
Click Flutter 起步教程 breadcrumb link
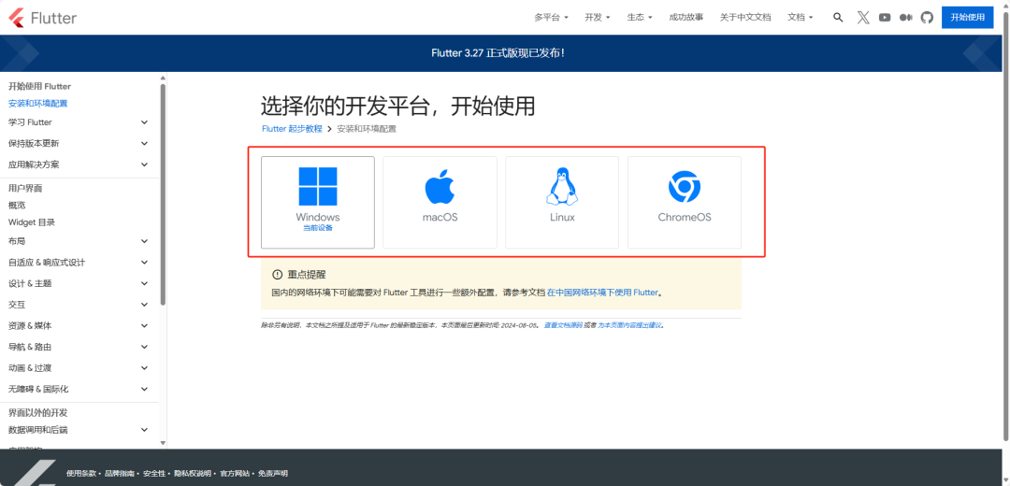[x=292, y=129]
